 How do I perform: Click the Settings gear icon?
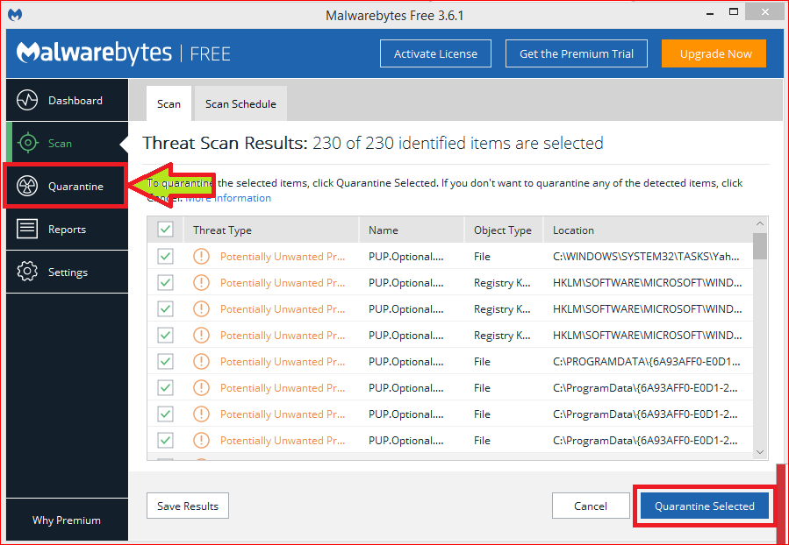point(27,272)
